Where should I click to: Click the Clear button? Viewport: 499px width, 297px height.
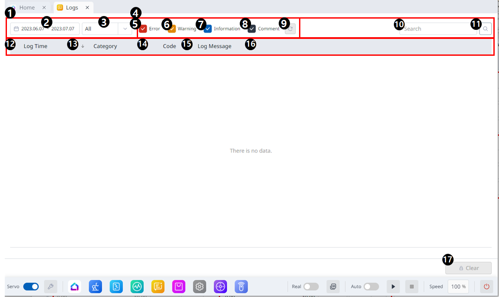pyautogui.click(x=468, y=268)
